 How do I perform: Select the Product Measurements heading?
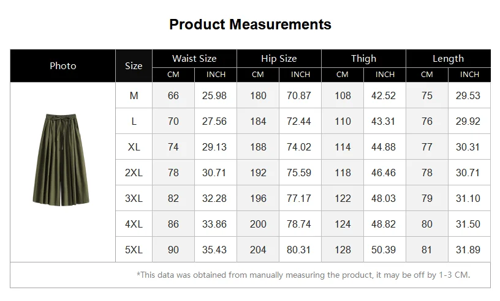click(x=251, y=24)
